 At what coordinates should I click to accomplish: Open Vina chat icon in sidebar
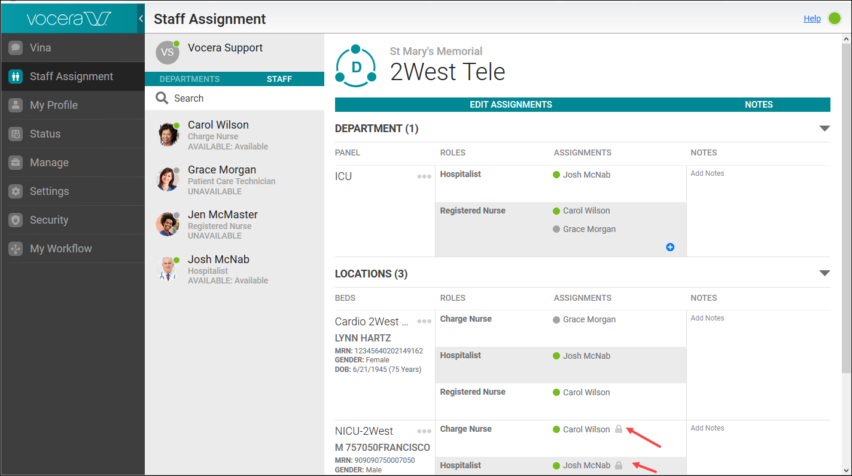[x=16, y=48]
